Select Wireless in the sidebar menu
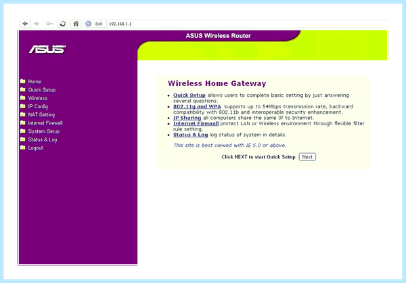Screen dimensions: 406x283 pos(38,98)
